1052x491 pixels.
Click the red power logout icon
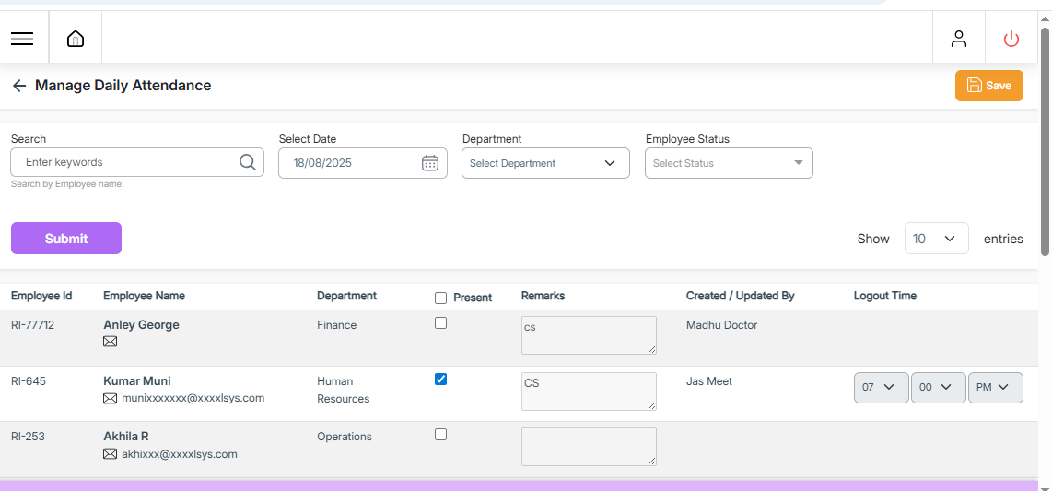pyautogui.click(x=1011, y=39)
